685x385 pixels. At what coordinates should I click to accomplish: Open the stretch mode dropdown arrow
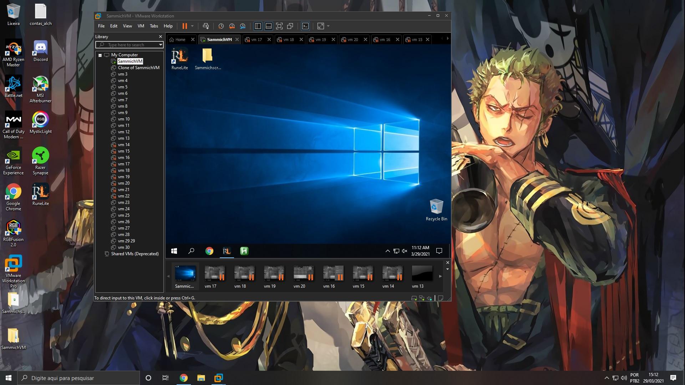pyautogui.click(x=328, y=26)
